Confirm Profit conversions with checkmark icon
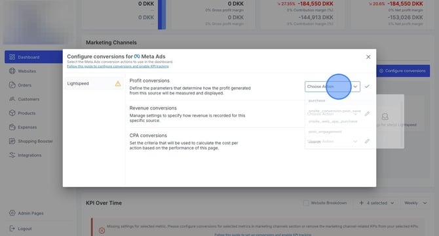Viewport: 439px width, 236px height. click(x=367, y=87)
